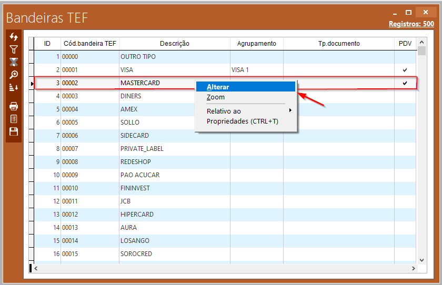Click the clear filter X icon

(14, 62)
